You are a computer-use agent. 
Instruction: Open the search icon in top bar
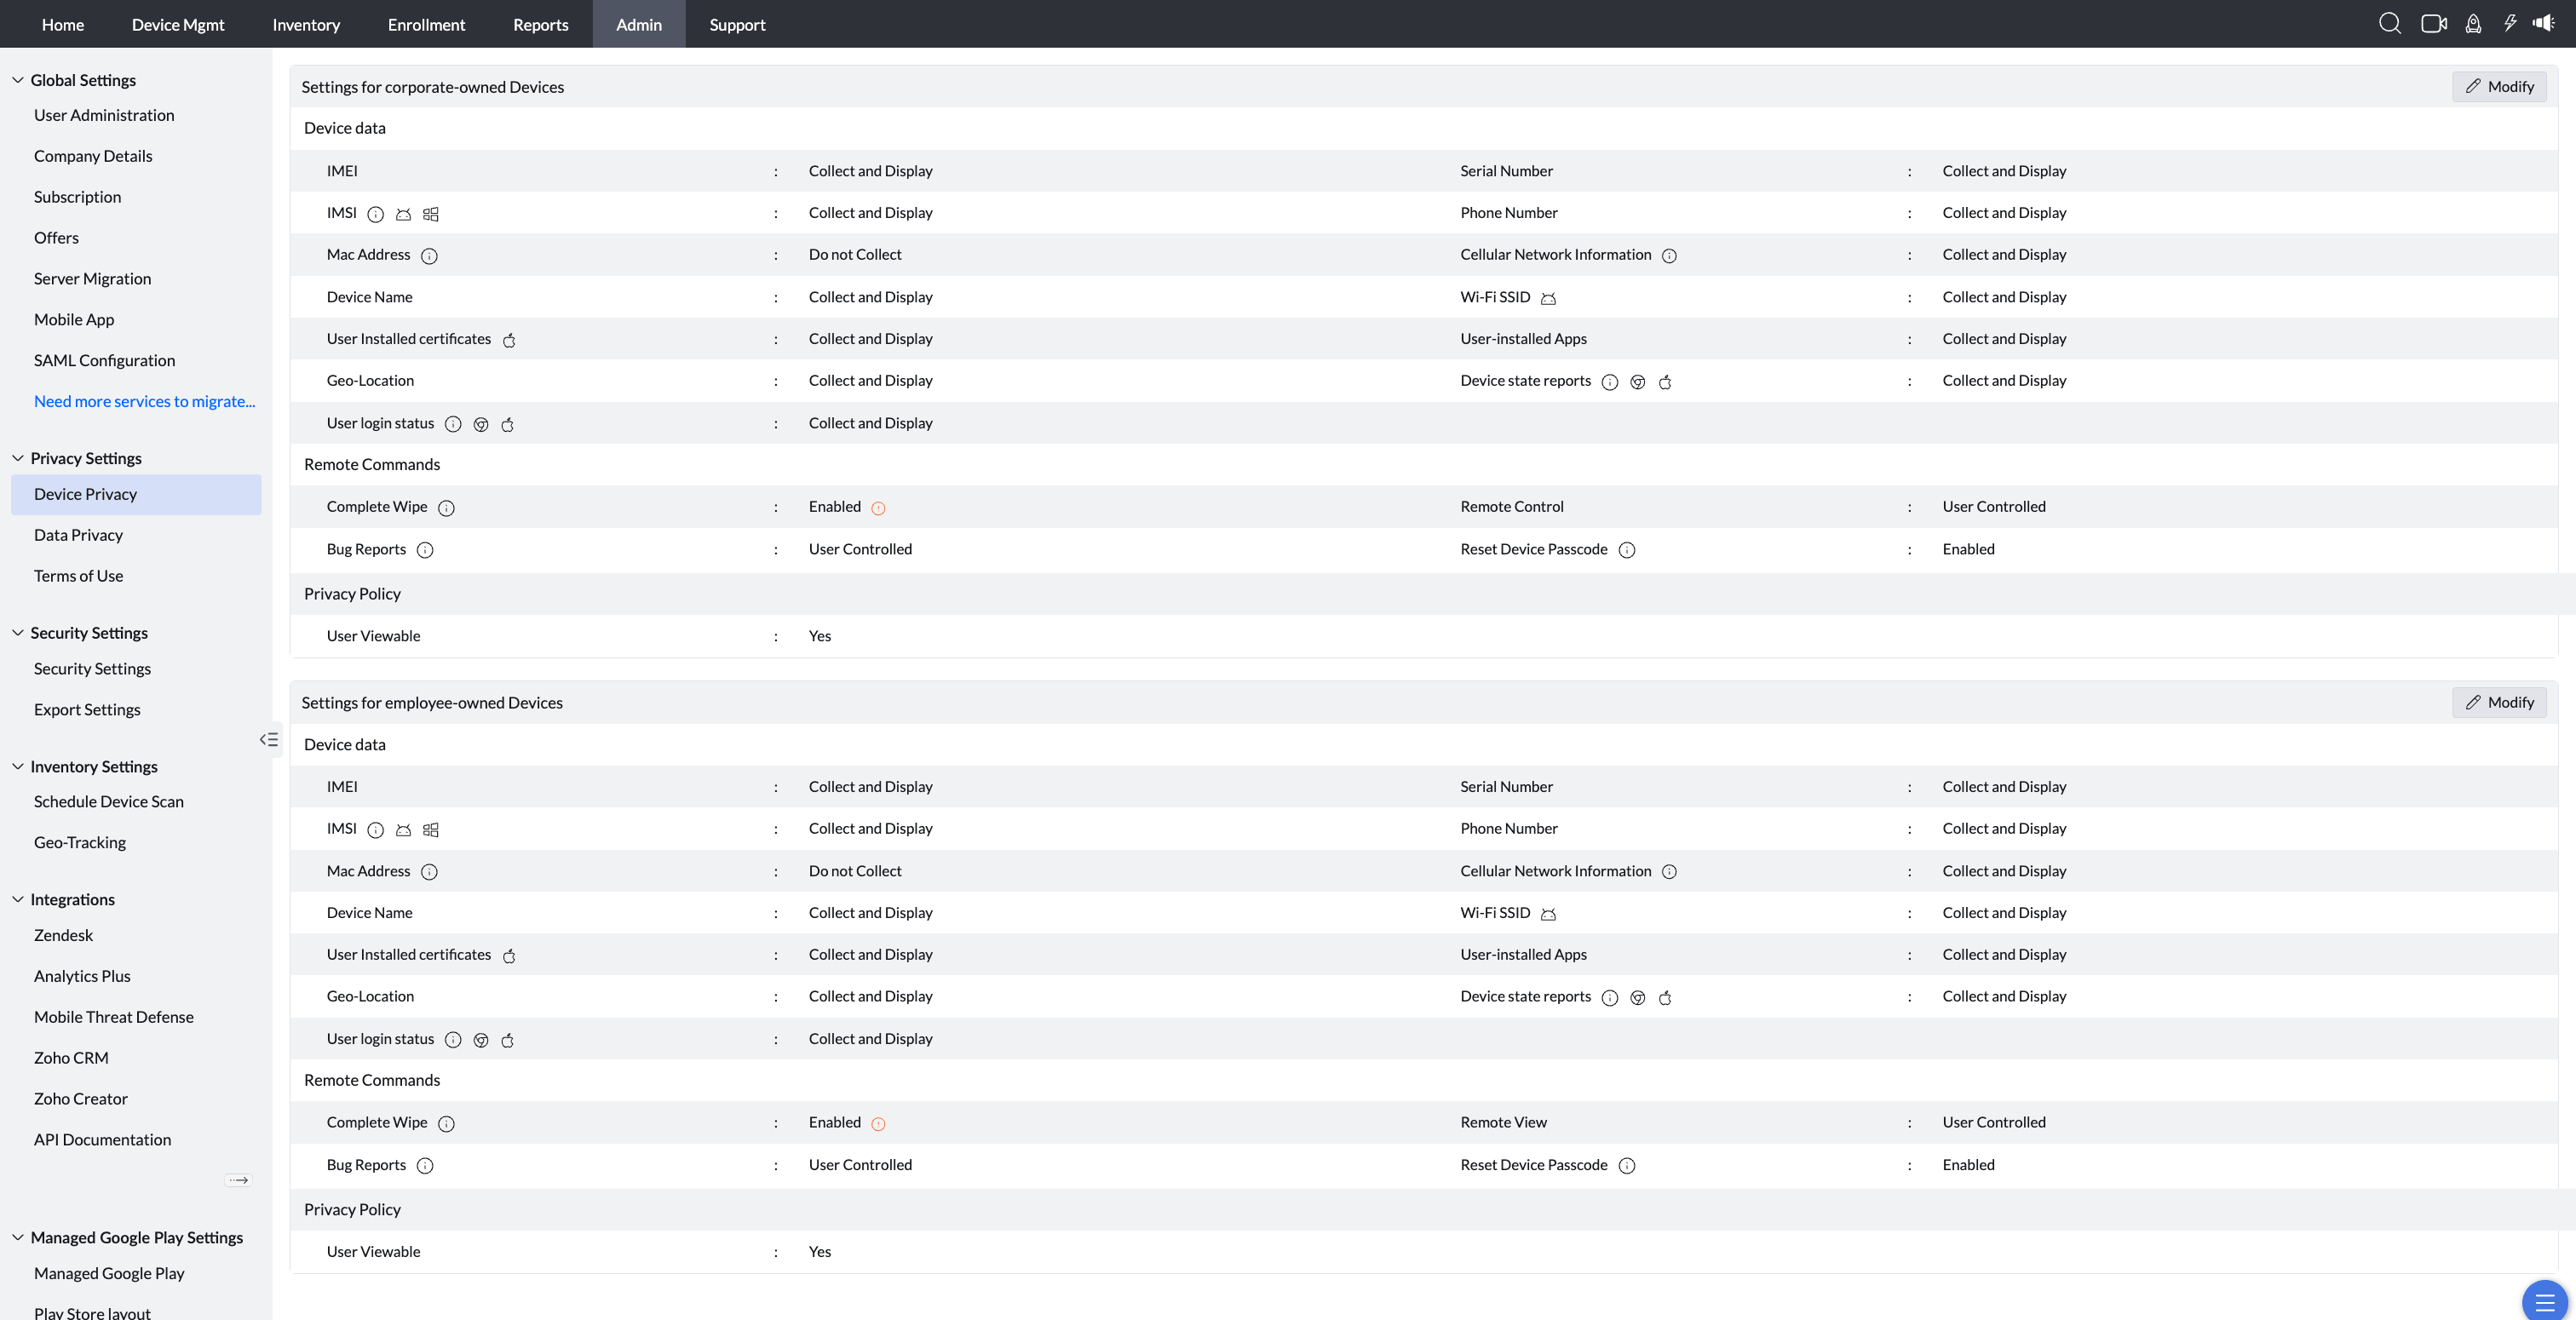(2389, 23)
